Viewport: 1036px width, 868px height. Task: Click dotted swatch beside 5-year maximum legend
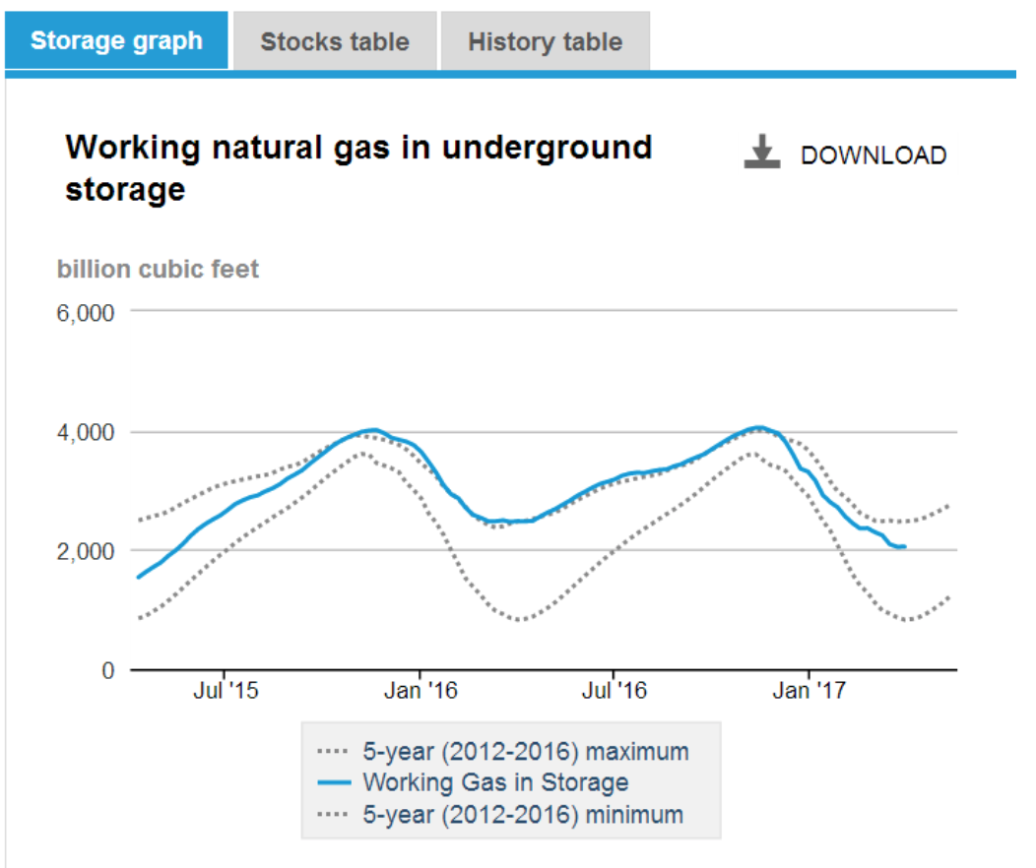tap(335, 752)
